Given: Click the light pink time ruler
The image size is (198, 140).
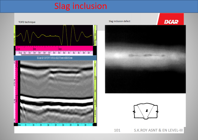Looking at the screenshot, I should pyautogui.click(x=54, y=53).
